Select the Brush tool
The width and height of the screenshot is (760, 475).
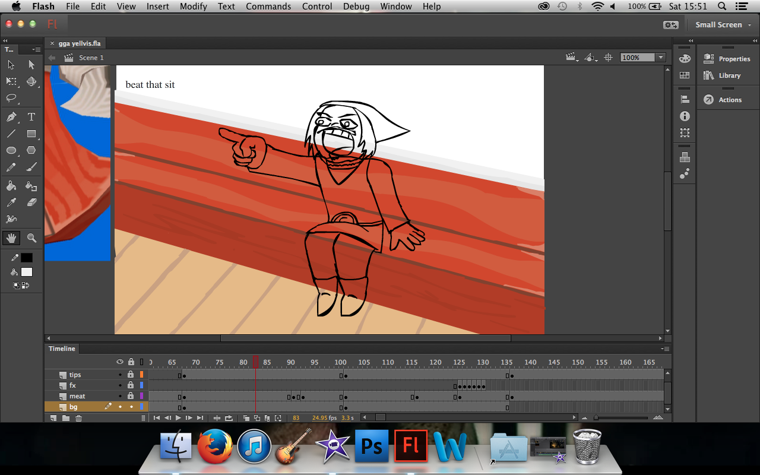point(31,167)
